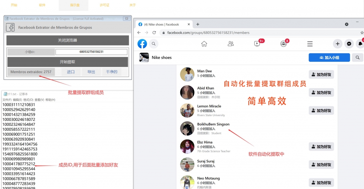This screenshot has width=364, height=189.
Task: Add Man Dee as friend
Action: point(321,75)
